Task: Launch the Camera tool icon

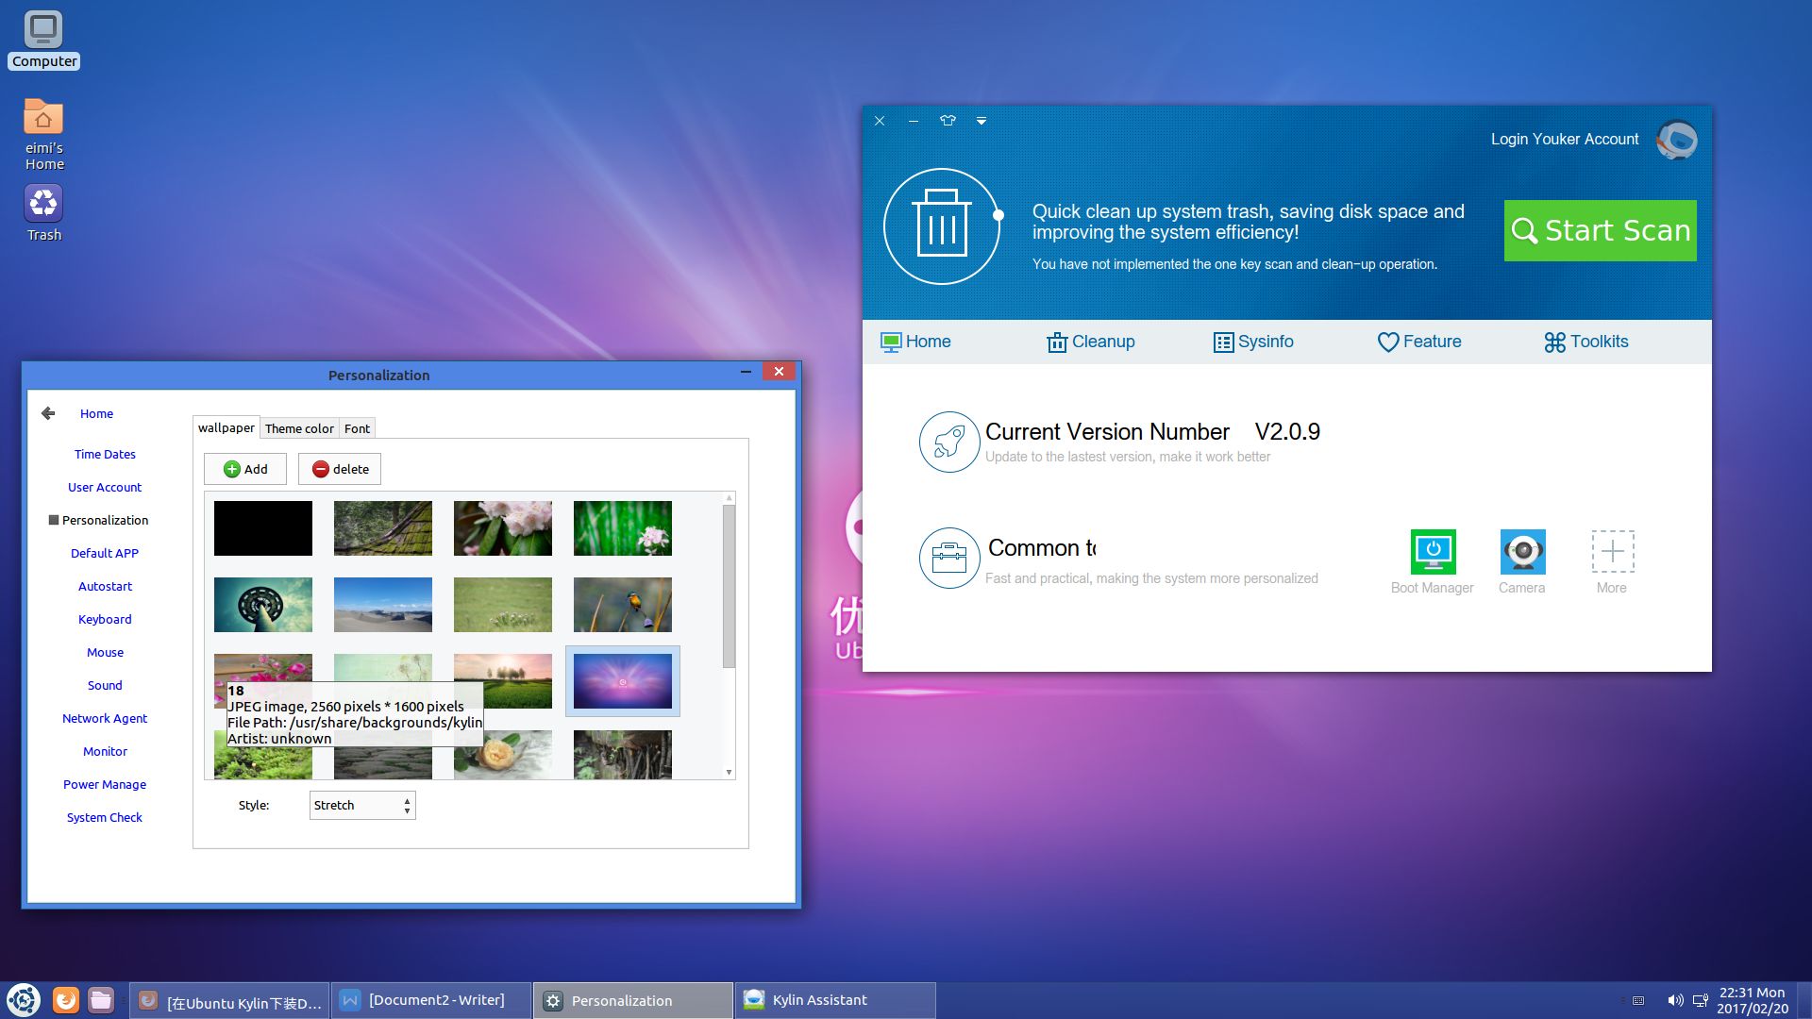Action: tap(1522, 552)
